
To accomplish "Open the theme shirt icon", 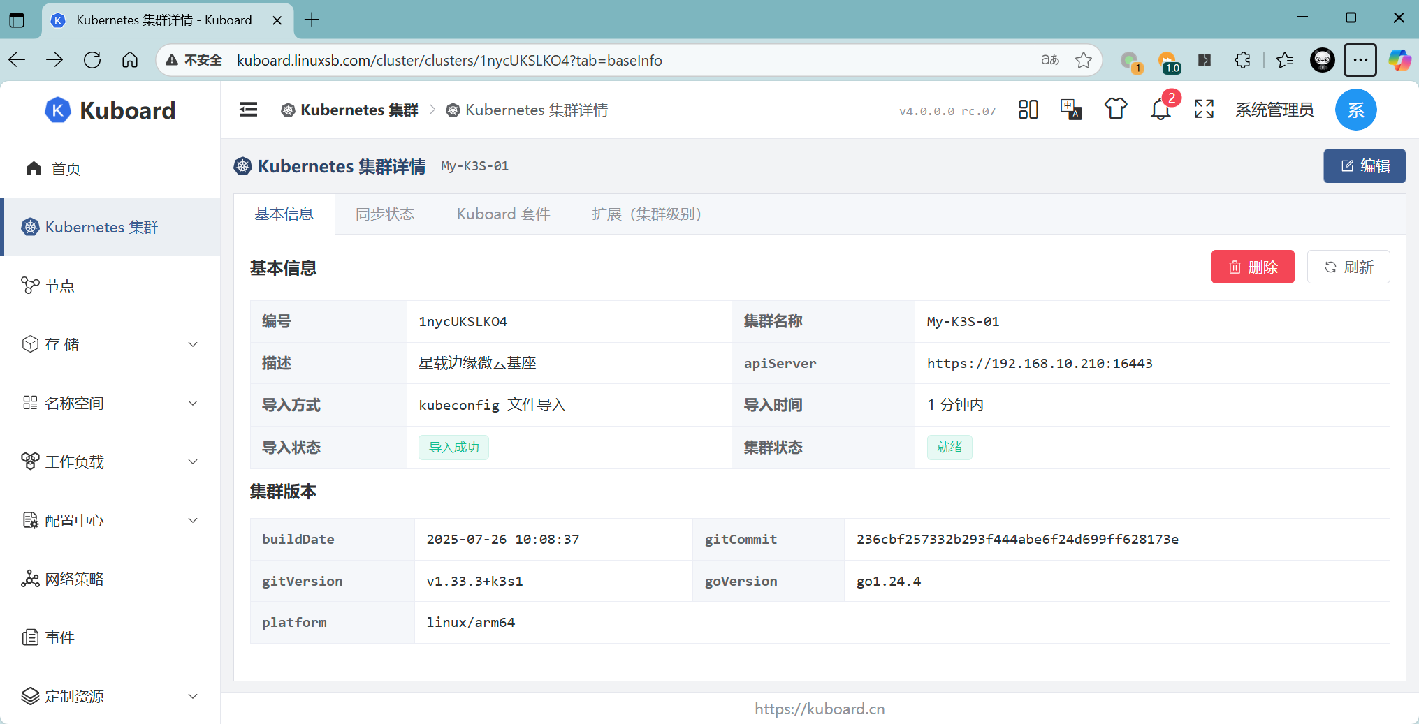I will 1115,110.
